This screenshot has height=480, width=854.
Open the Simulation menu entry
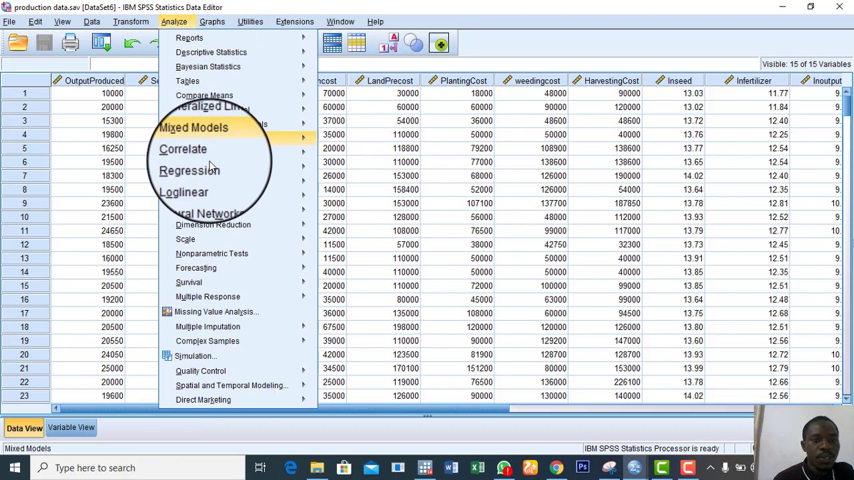195,356
